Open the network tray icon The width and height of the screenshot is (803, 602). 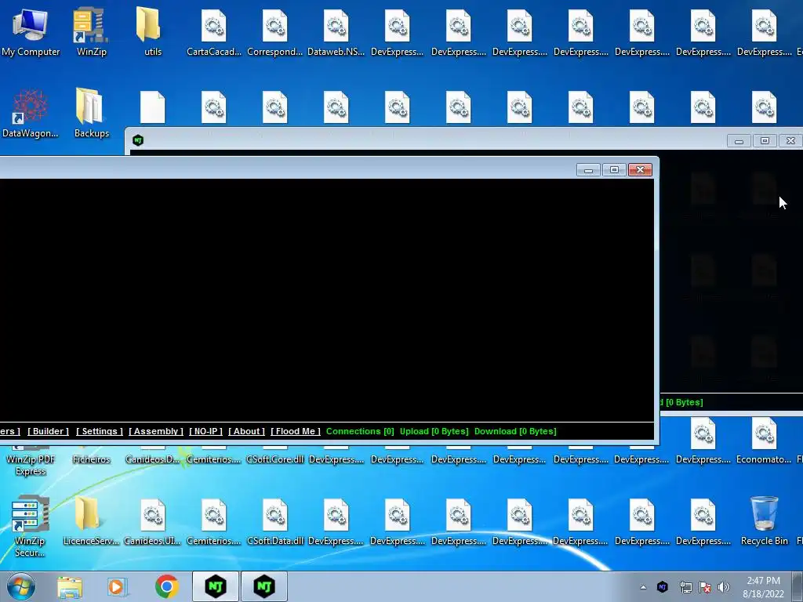click(685, 587)
